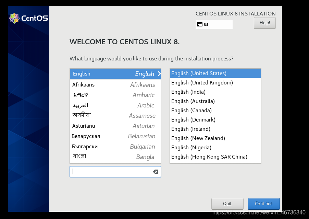Select English (Denmark) locale
This screenshot has height=219, width=309.
[215, 120]
